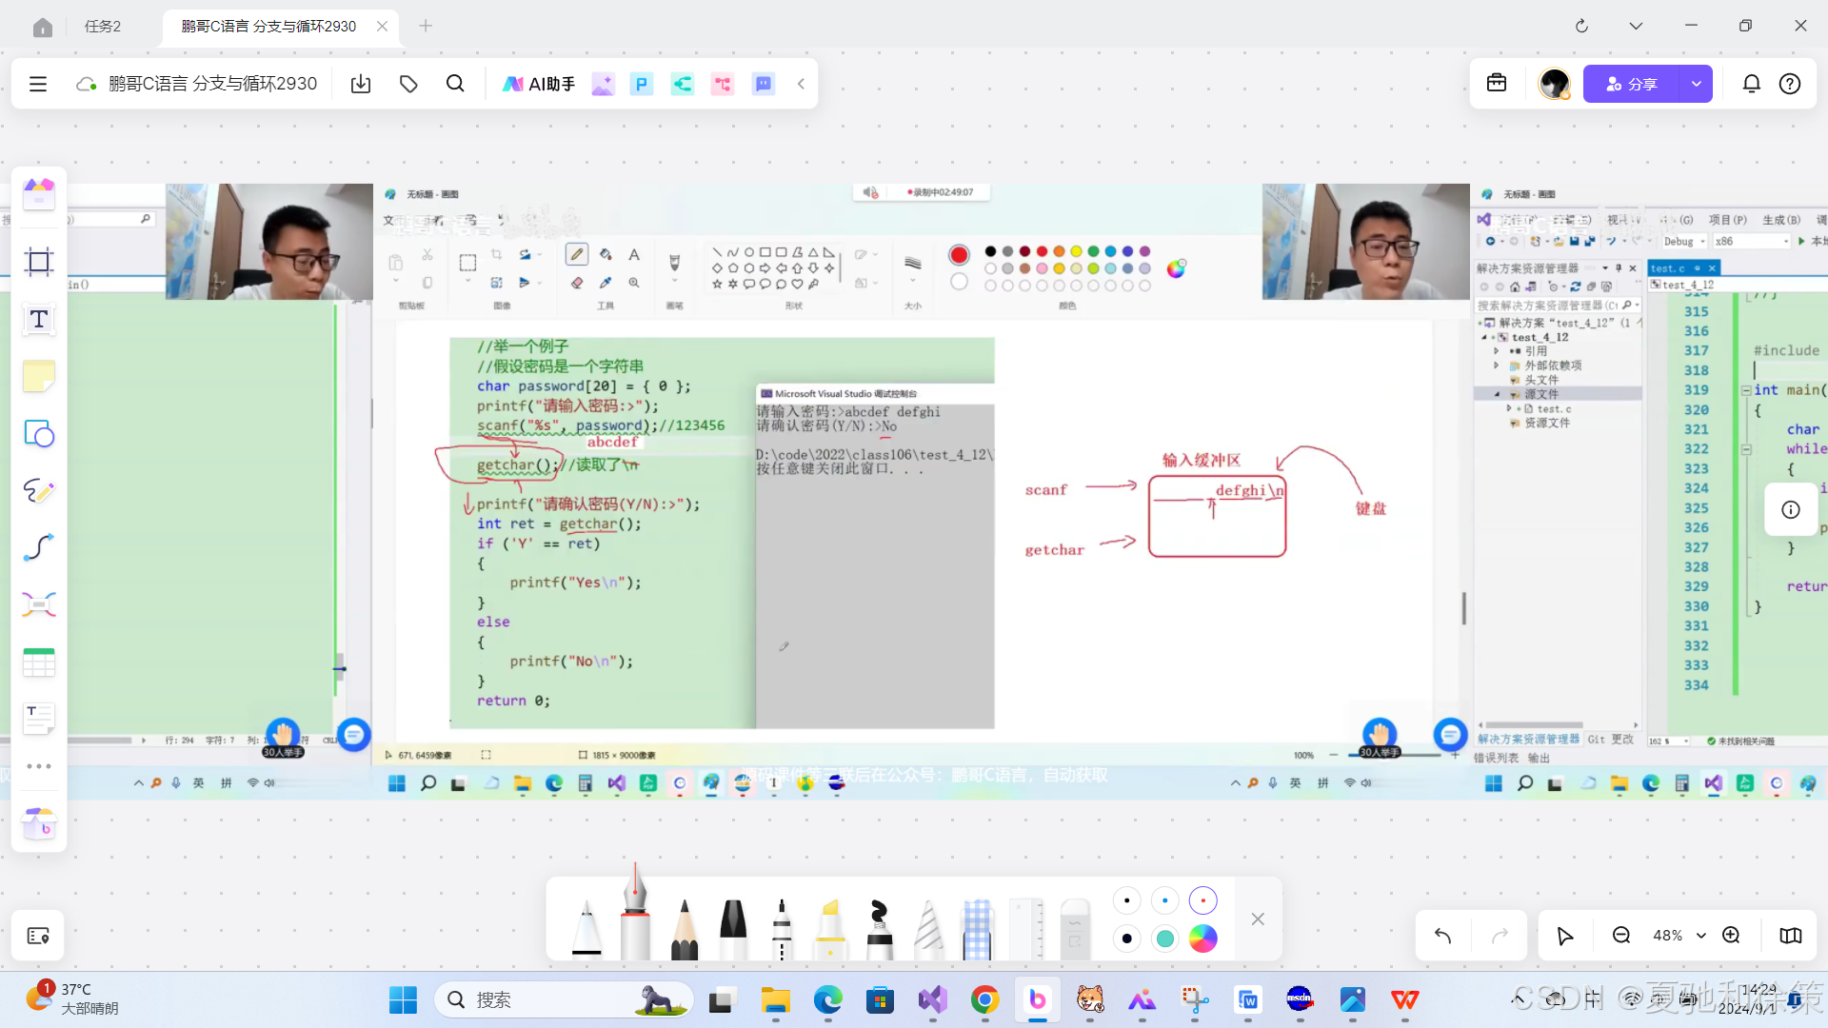This screenshot has height=1028, width=1828.
Task: Select the small black dot stroke preset
Action: [x=1126, y=900]
